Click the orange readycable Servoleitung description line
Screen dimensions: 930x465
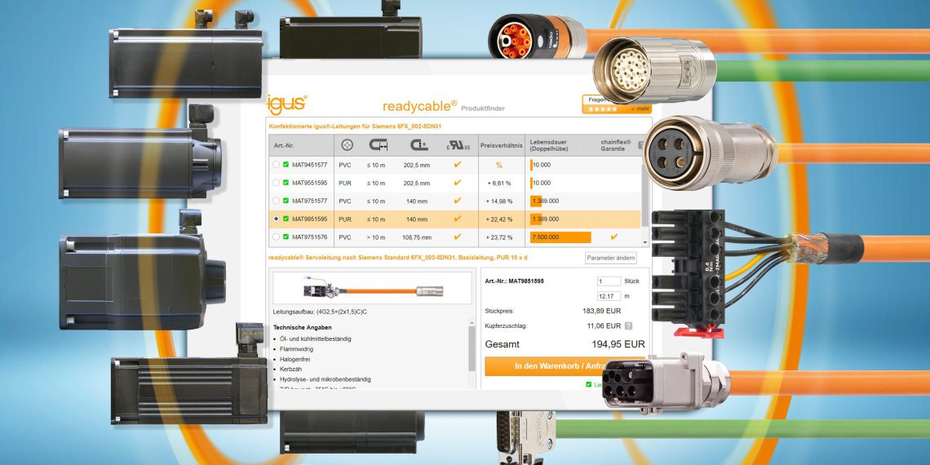click(x=398, y=257)
